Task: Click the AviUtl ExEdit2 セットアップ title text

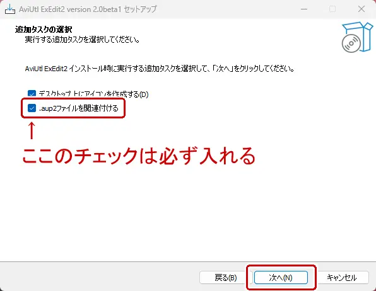Action: (88, 9)
